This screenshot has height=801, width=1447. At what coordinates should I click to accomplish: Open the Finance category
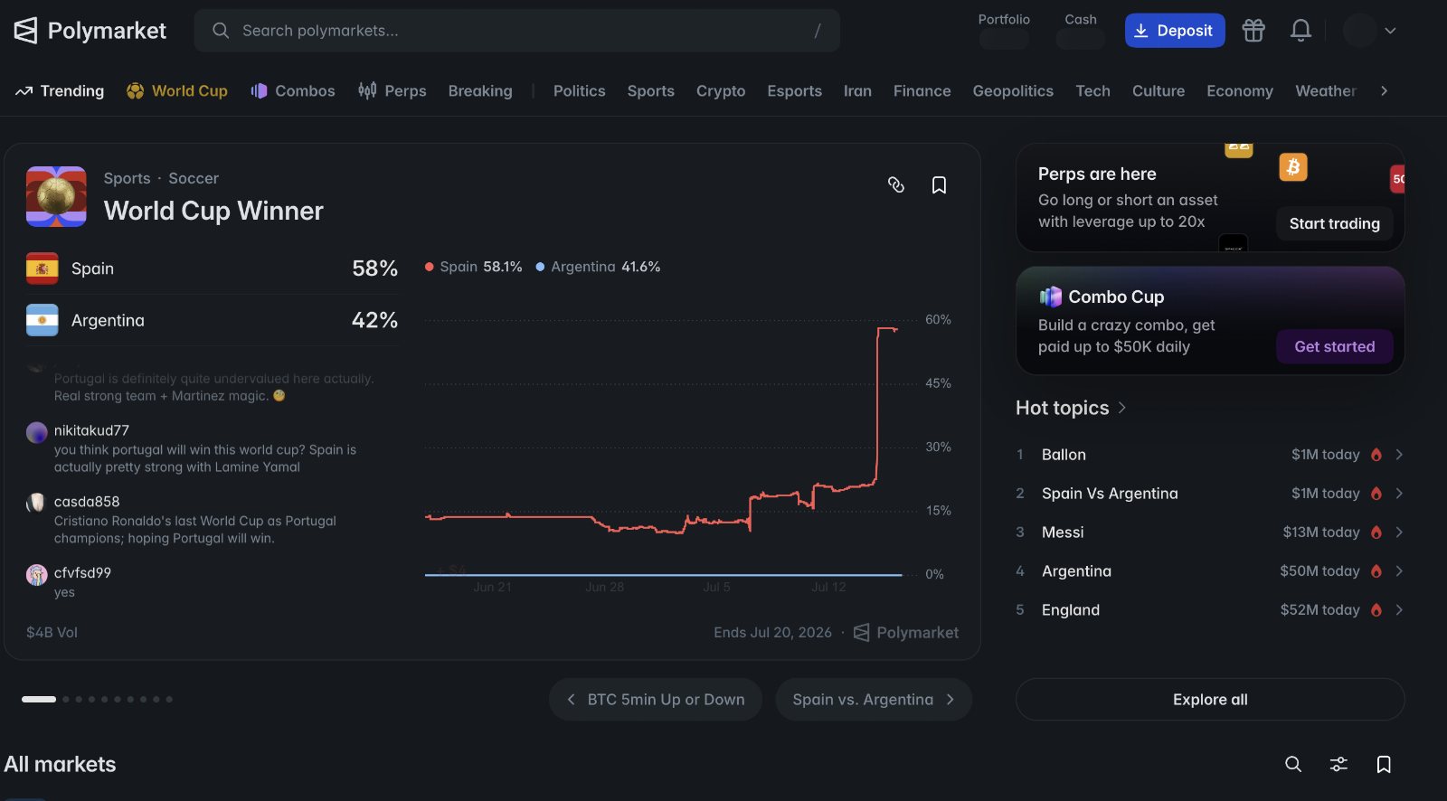pos(922,91)
